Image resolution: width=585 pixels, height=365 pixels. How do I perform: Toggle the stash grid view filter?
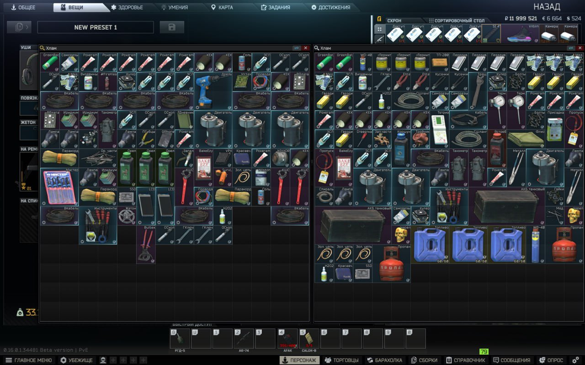point(379,29)
